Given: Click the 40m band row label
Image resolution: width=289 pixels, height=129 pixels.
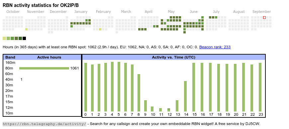Looking at the screenshot, I should pos(9,79).
